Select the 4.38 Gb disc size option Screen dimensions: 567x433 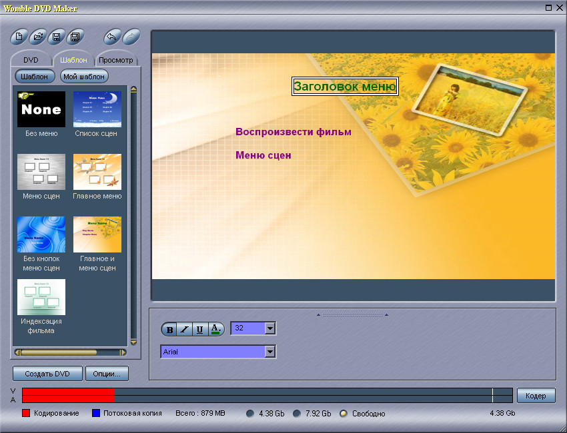250,414
